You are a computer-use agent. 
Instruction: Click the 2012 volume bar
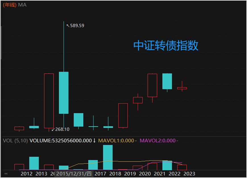click(19, 167)
